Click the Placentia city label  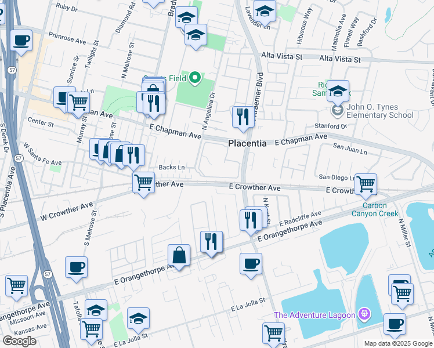pos(247,143)
